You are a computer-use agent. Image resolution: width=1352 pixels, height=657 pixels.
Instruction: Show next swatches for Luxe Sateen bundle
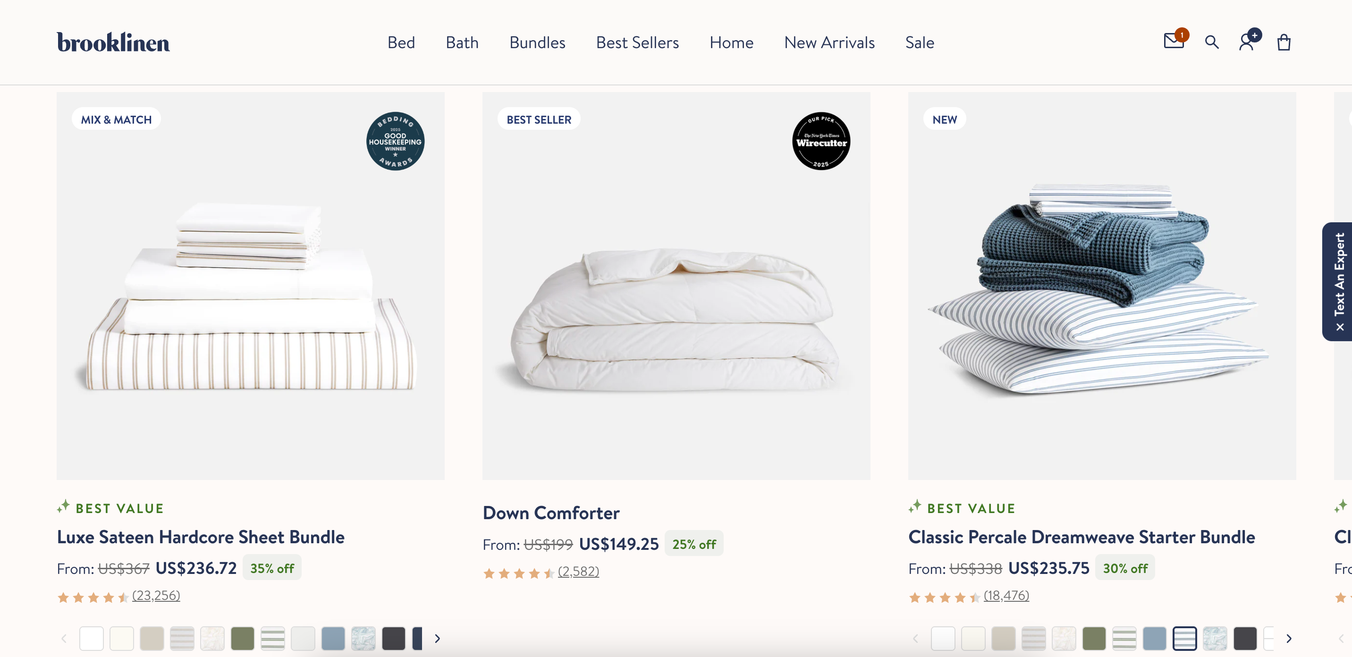pyautogui.click(x=437, y=638)
